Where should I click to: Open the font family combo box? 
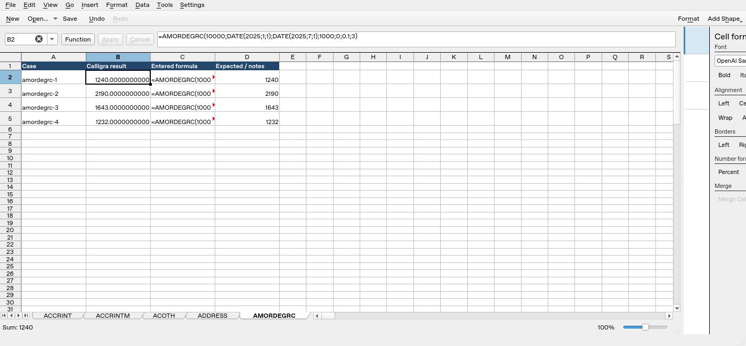731,61
